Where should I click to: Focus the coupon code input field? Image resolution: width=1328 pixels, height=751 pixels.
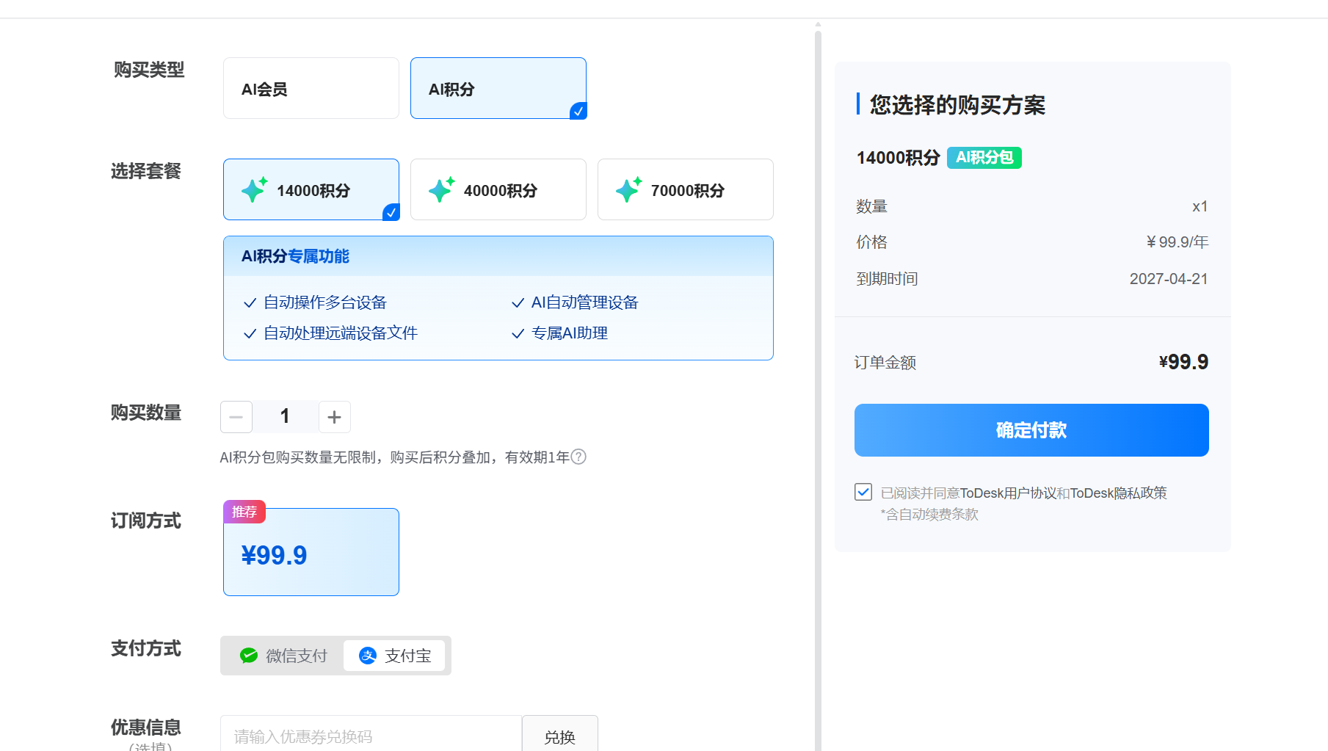371,736
